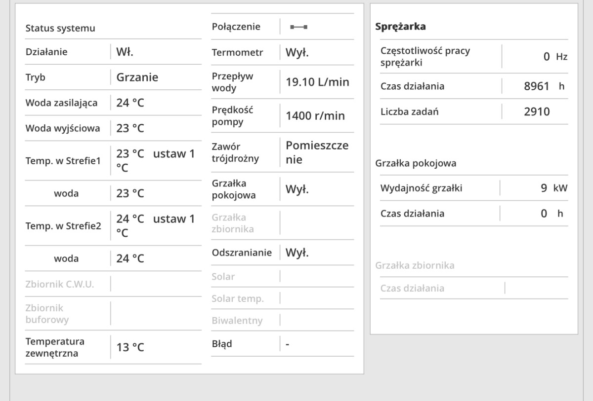Click the Woda zasilająca 24 °C reading
Screen dimensions: 593x401
point(130,103)
